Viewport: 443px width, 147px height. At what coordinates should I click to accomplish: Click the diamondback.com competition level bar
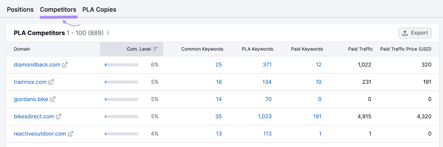121,65
